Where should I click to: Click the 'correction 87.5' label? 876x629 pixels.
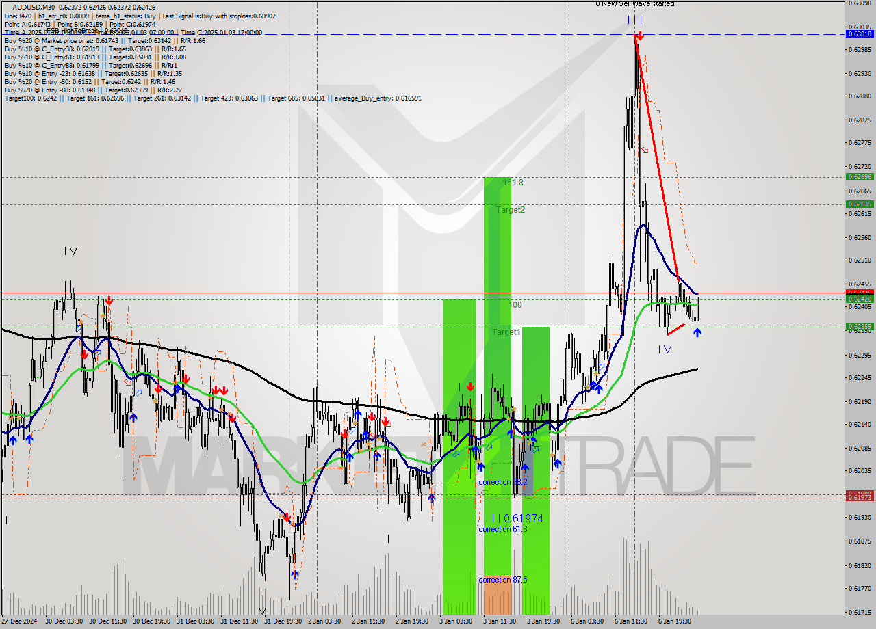click(503, 580)
